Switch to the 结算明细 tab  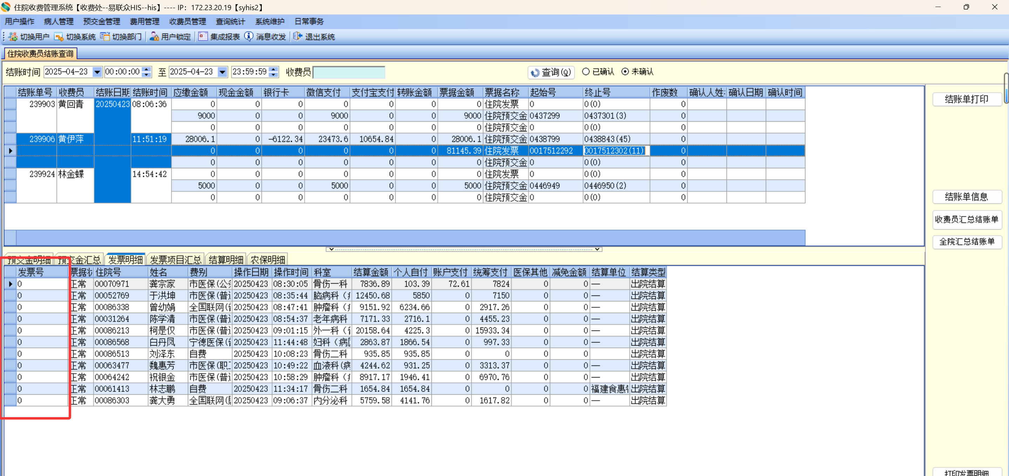[226, 259]
